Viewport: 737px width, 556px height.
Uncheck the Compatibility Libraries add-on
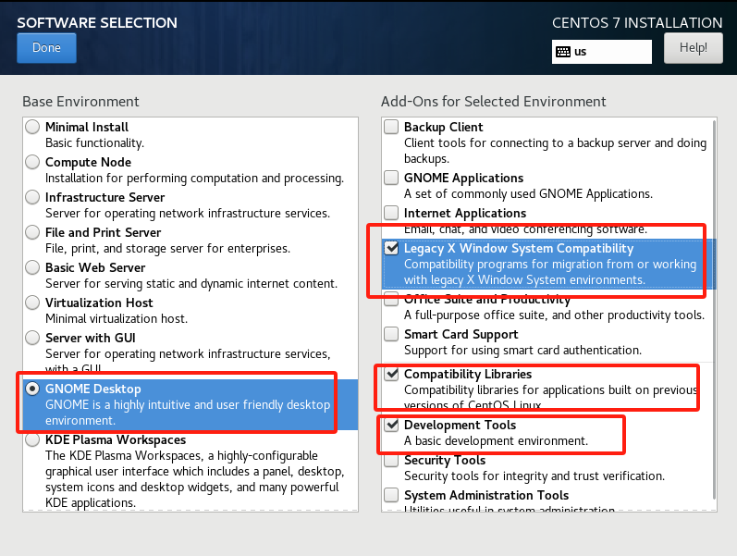pos(392,375)
